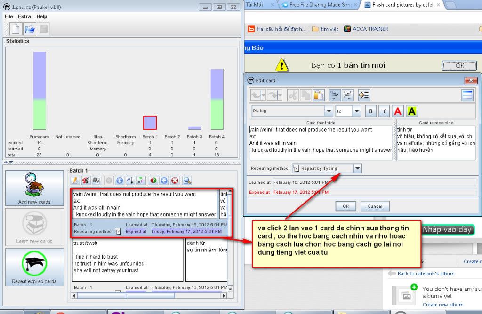
Task: Select the Batch 1 bar in Statistics
Action: (150, 123)
